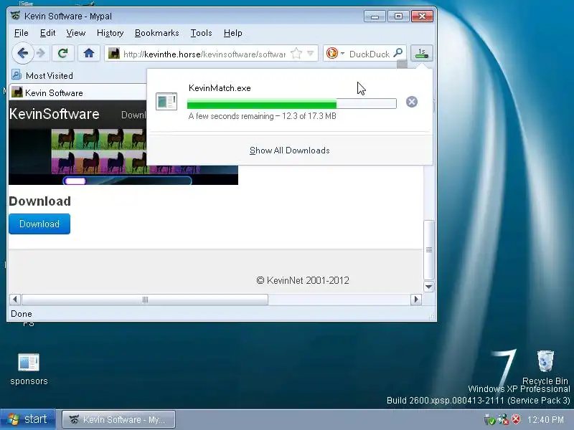Open the Help menu
The image size is (574, 430).
(232, 33)
